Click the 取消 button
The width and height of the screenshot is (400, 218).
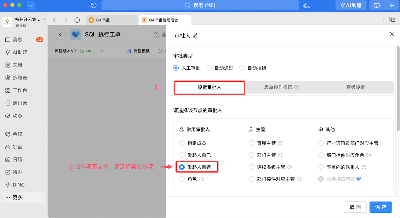click(x=355, y=207)
